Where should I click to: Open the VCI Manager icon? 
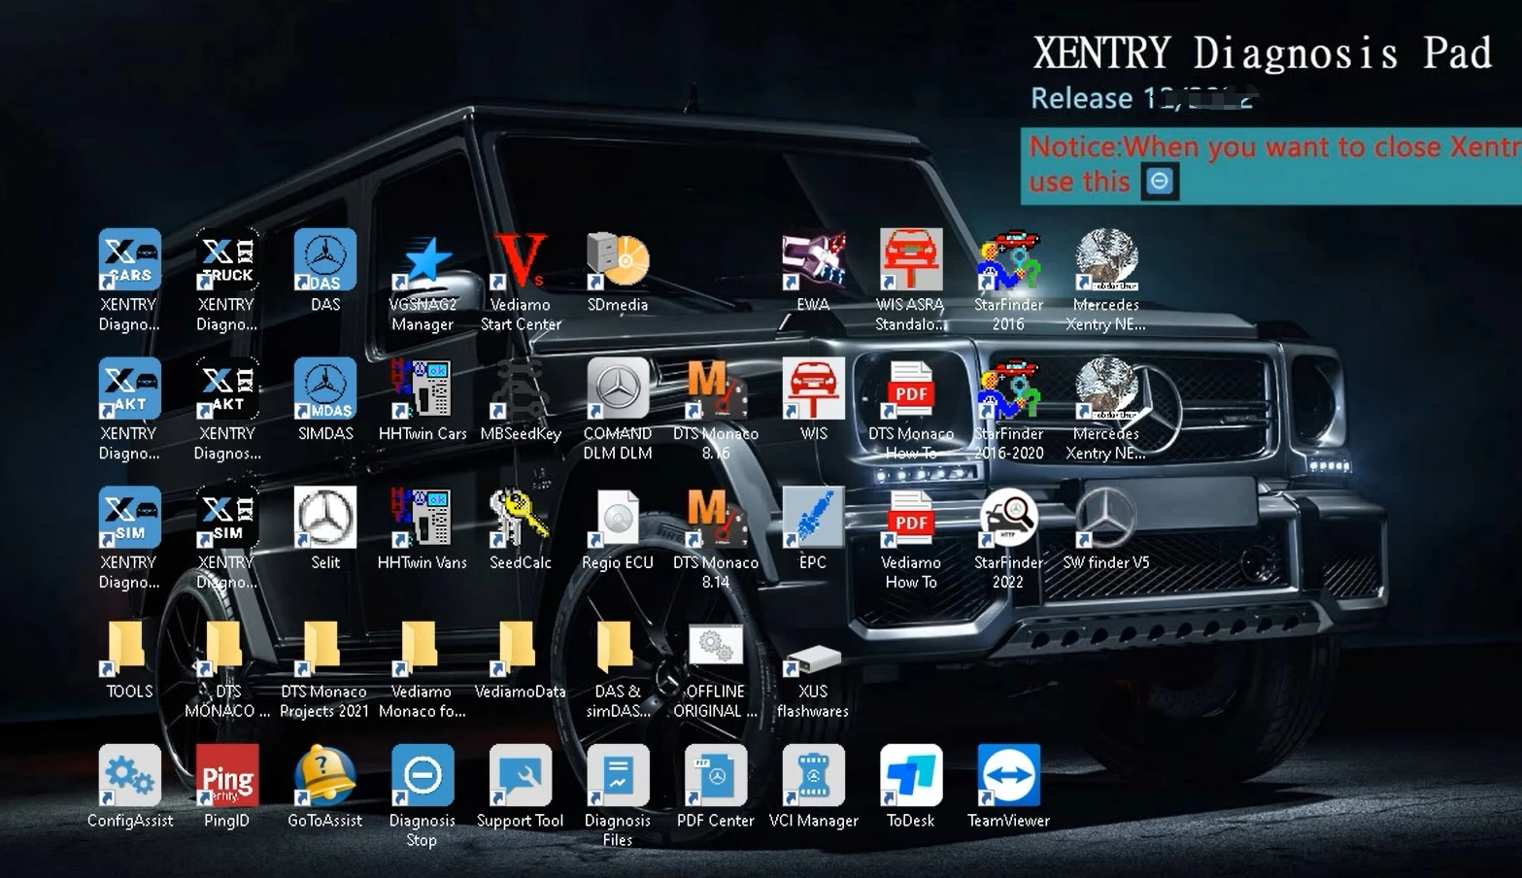(x=813, y=777)
